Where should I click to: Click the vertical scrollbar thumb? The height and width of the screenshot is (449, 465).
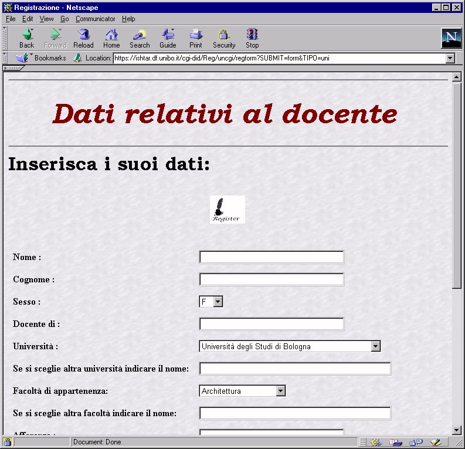457,185
